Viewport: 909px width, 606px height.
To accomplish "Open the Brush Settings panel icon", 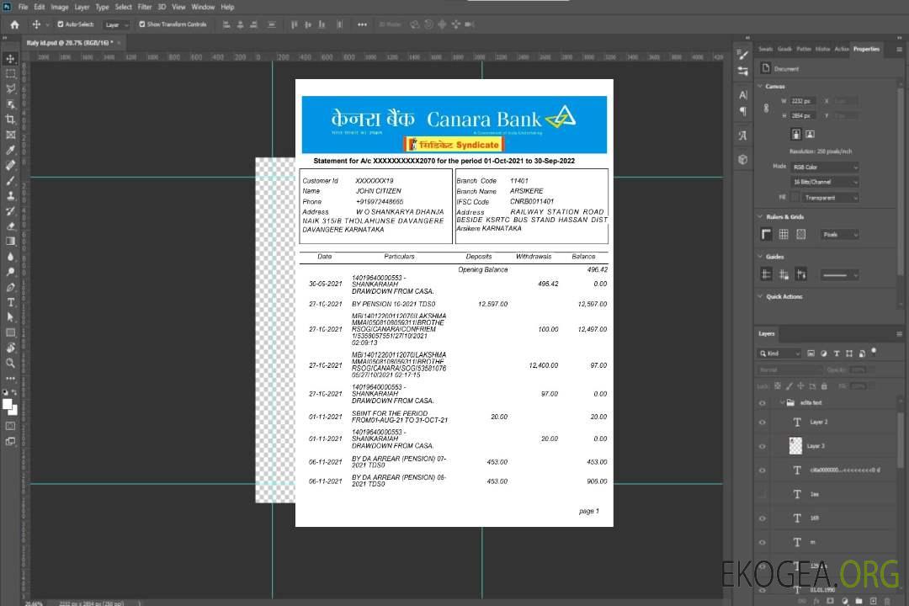I will (742, 55).
